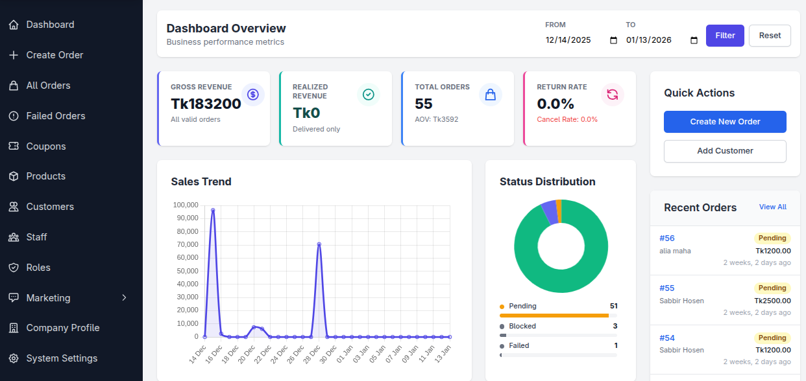
Task: Click the orange Pending progress bar
Action: click(555, 316)
